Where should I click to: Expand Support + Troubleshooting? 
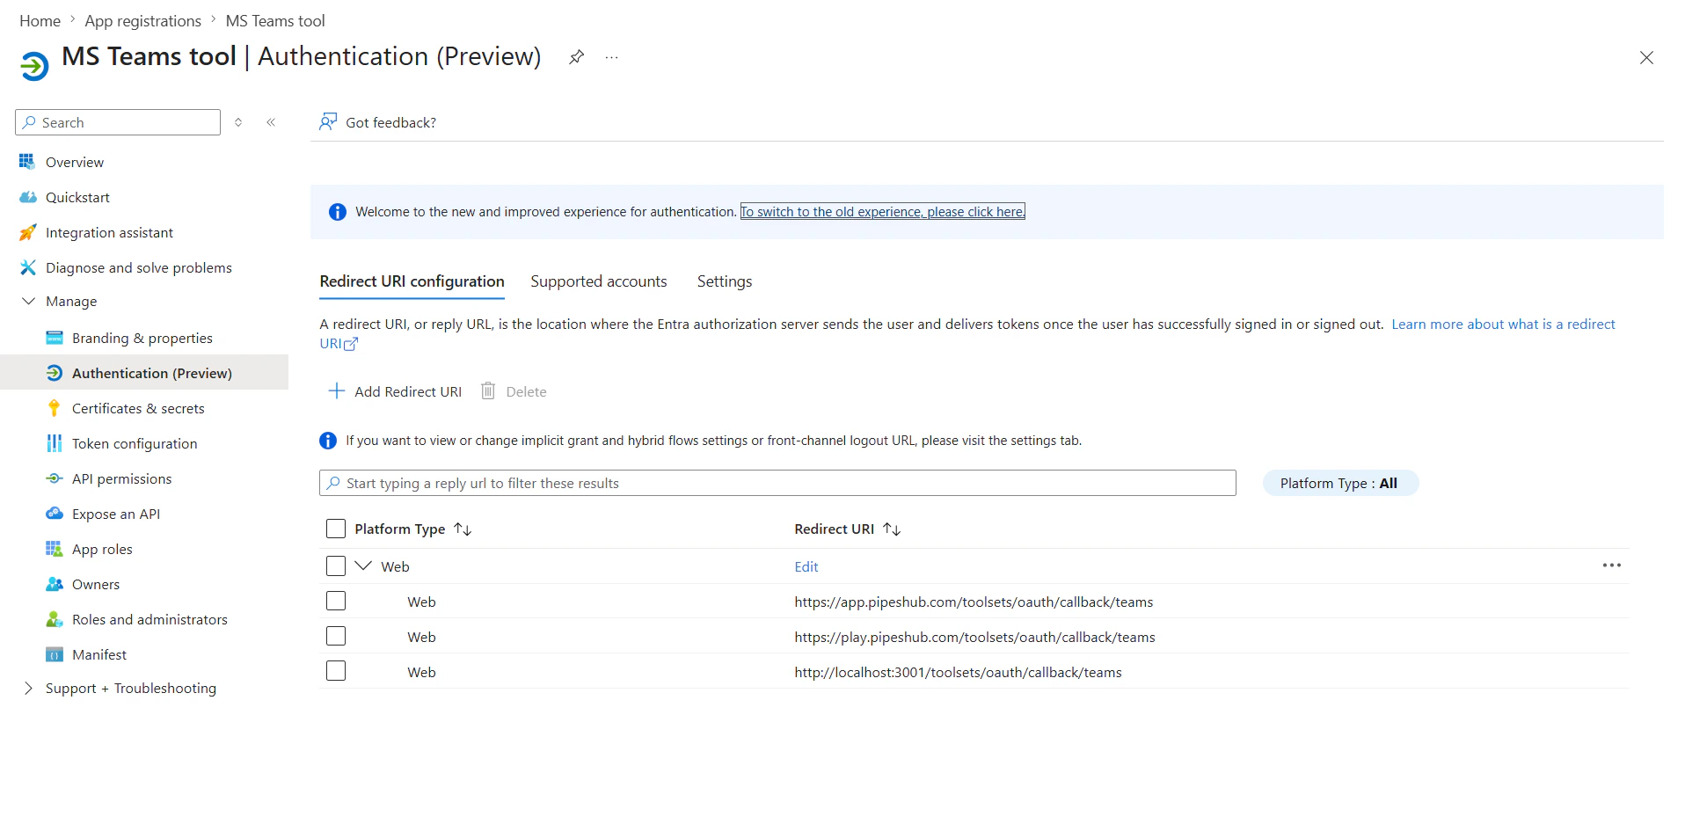pos(29,688)
